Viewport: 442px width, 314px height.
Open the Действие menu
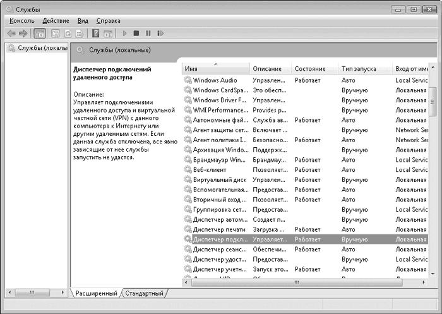56,21
